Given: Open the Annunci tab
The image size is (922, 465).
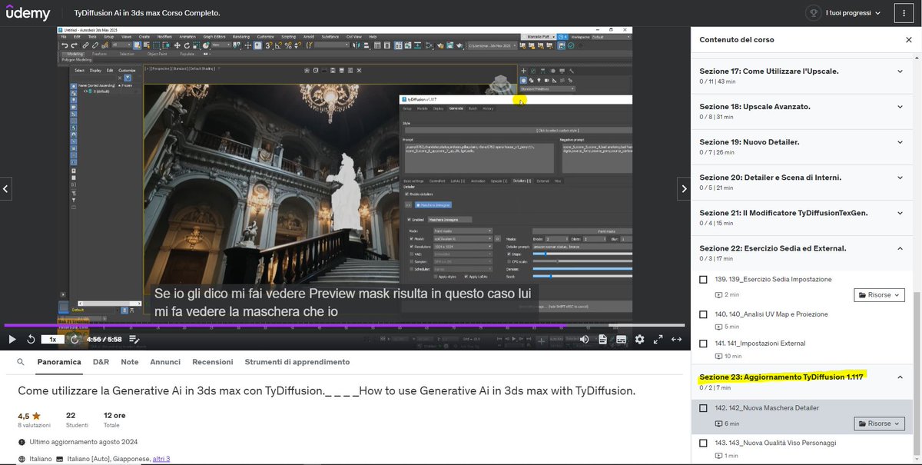Looking at the screenshot, I should (x=165, y=361).
